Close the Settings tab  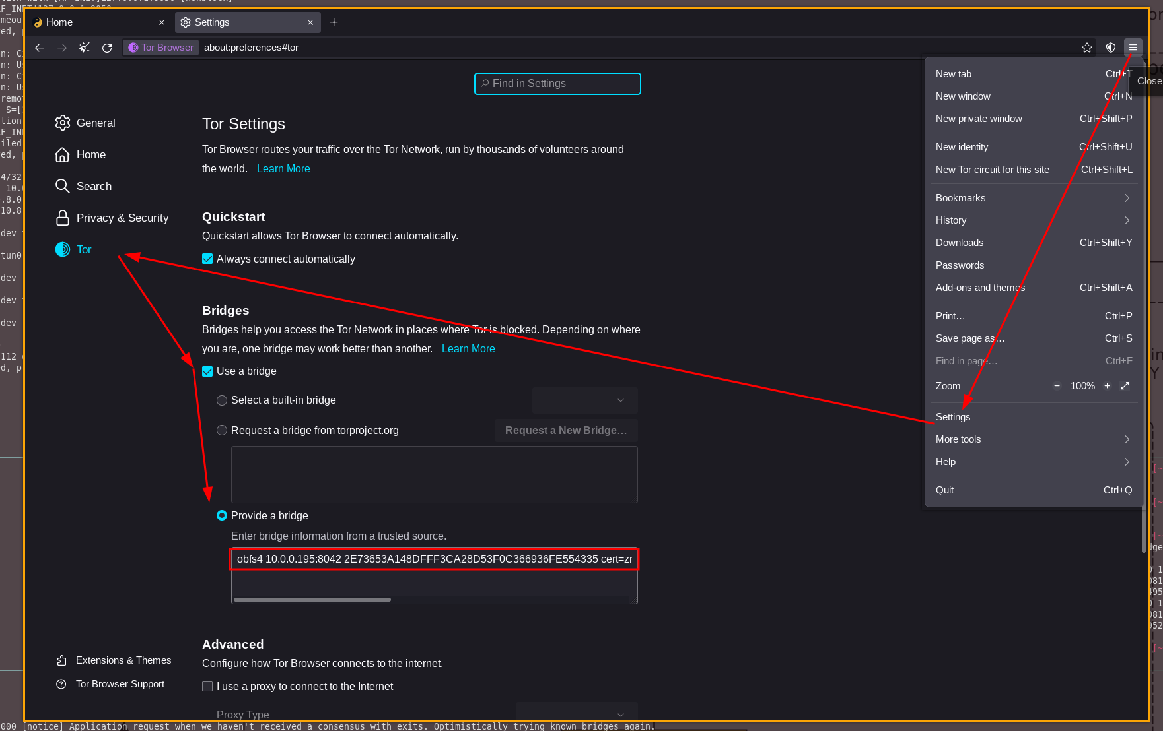coord(310,22)
